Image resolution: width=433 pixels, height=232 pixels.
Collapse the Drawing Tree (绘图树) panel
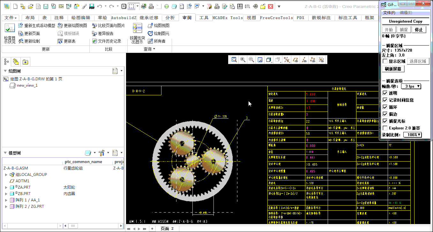(5, 71)
